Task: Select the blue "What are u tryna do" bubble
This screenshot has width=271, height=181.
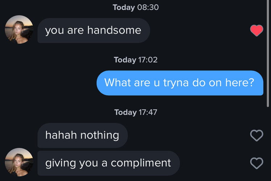Action: coord(180,83)
